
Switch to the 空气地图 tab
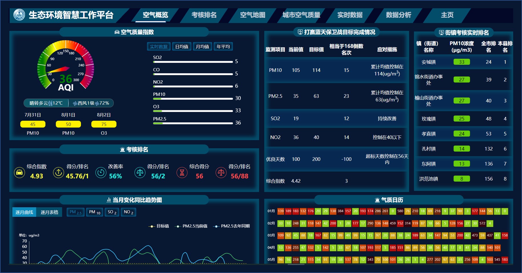coord(253,15)
